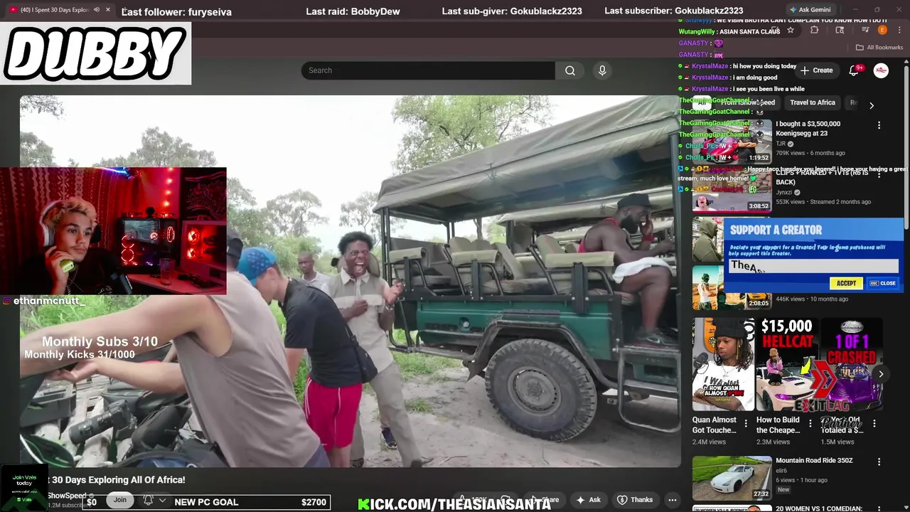This screenshot has width=910, height=512.
Task: Click the Thanks button below video
Action: (x=635, y=500)
